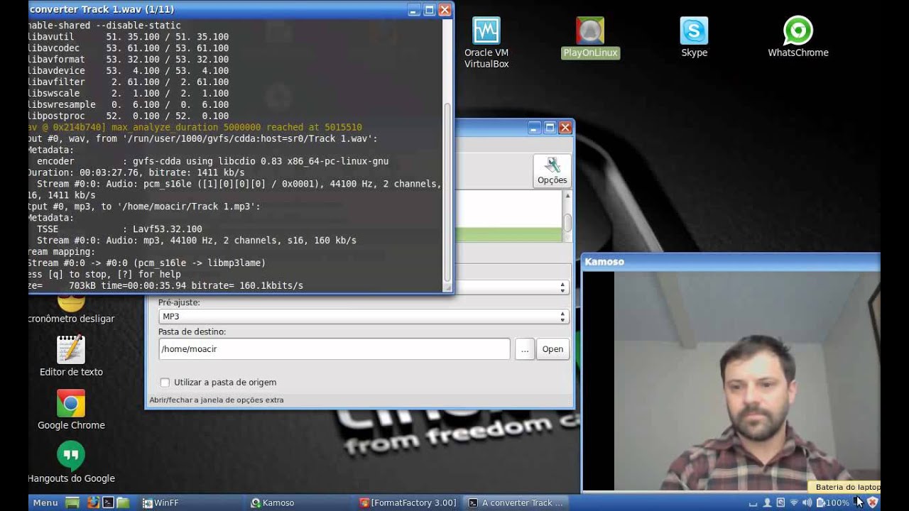Image resolution: width=909 pixels, height=511 pixels.
Task: Open the cronômetro desligar desktop shortcut
Action: 71,309
